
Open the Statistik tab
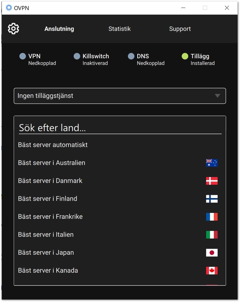(x=119, y=29)
